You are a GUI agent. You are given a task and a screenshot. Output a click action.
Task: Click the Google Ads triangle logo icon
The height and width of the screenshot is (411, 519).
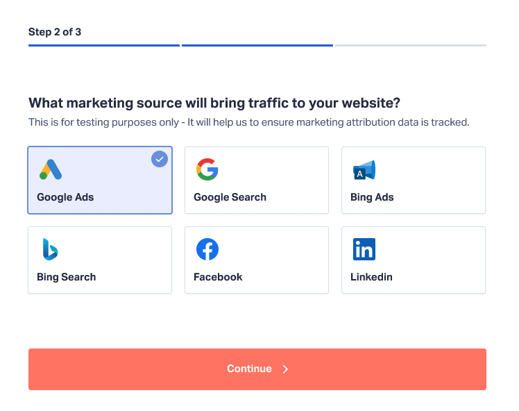coord(51,169)
